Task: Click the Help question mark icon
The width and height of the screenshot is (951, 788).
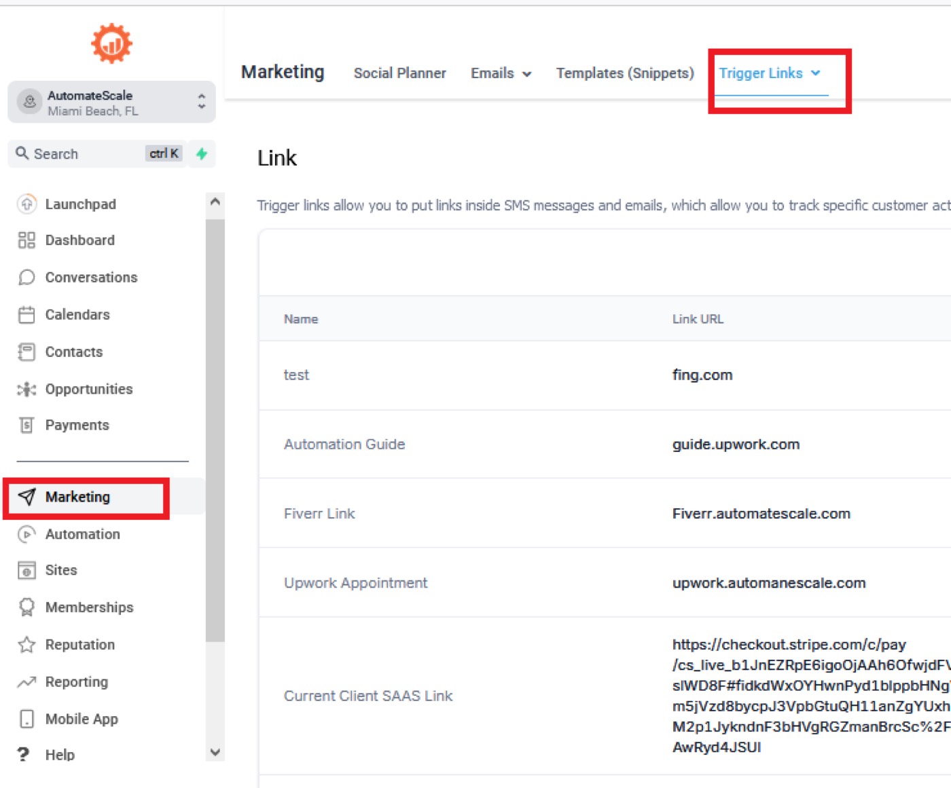Action: (x=24, y=755)
